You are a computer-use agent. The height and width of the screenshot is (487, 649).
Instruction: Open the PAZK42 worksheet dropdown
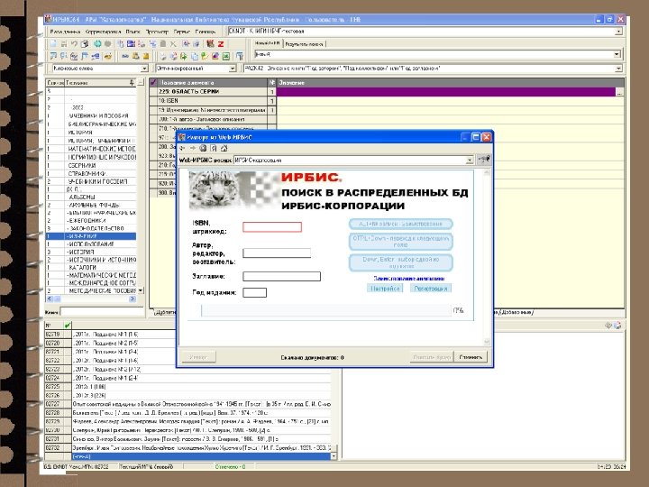pos(618,69)
